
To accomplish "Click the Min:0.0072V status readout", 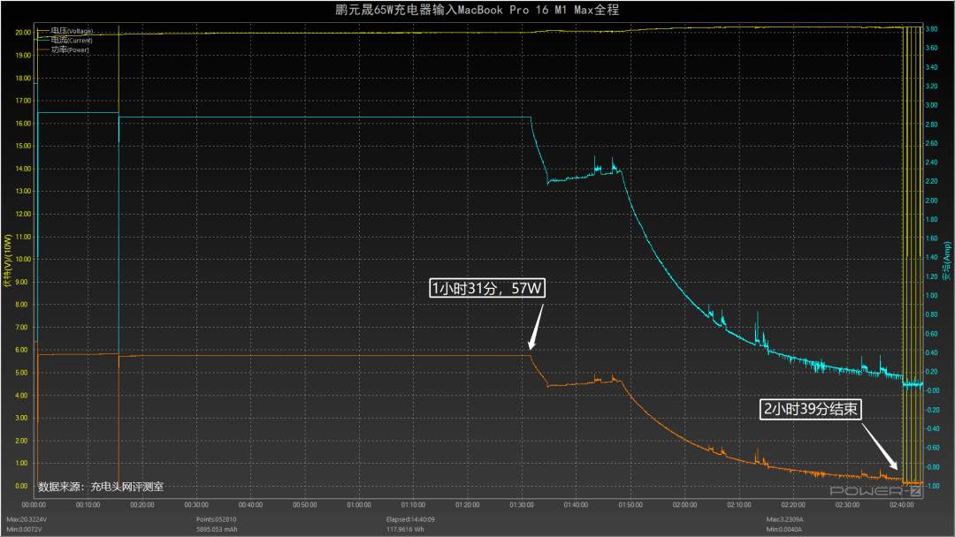I will pos(25,529).
